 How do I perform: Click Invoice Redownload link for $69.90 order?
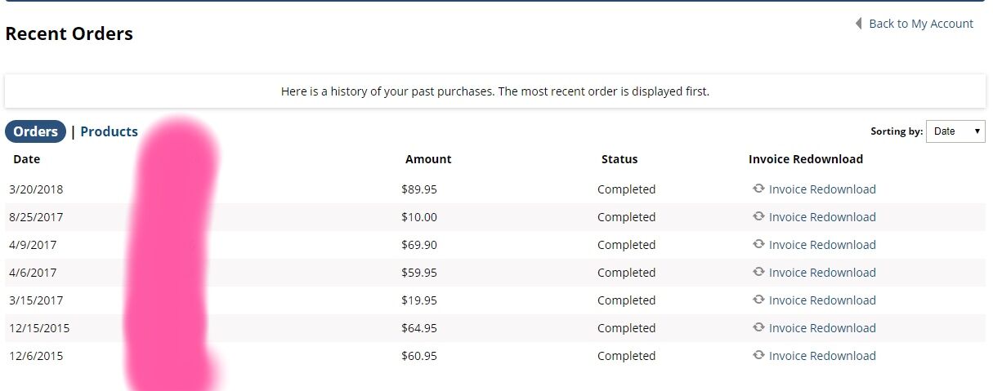pos(822,245)
